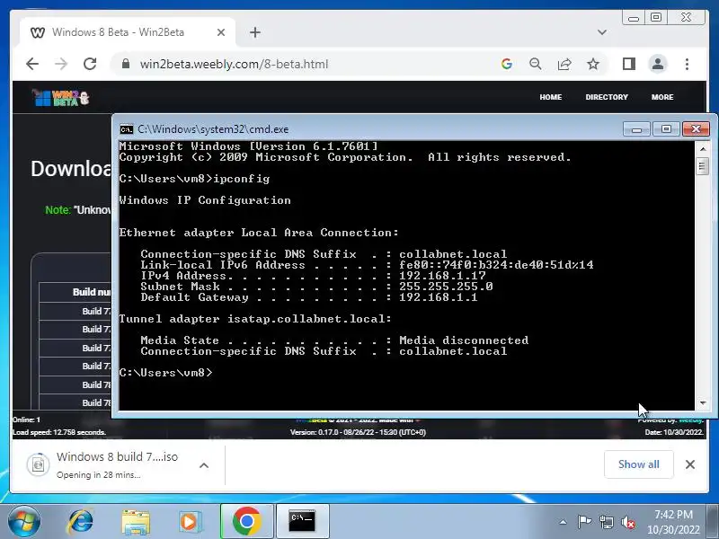Image resolution: width=719 pixels, height=539 pixels.
Task: Click the Weebly powered-by link
Action: pos(690,420)
